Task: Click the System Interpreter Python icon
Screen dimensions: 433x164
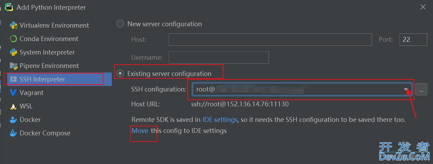Action: pyautogui.click(x=13, y=52)
